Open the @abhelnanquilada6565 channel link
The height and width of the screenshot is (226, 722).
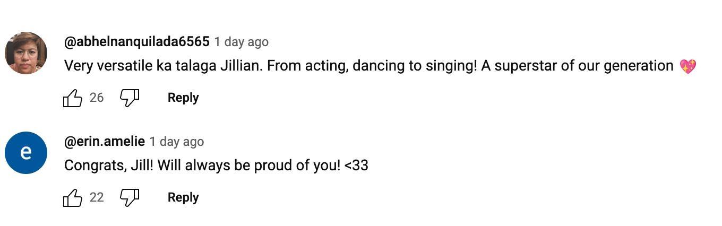tap(136, 41)
